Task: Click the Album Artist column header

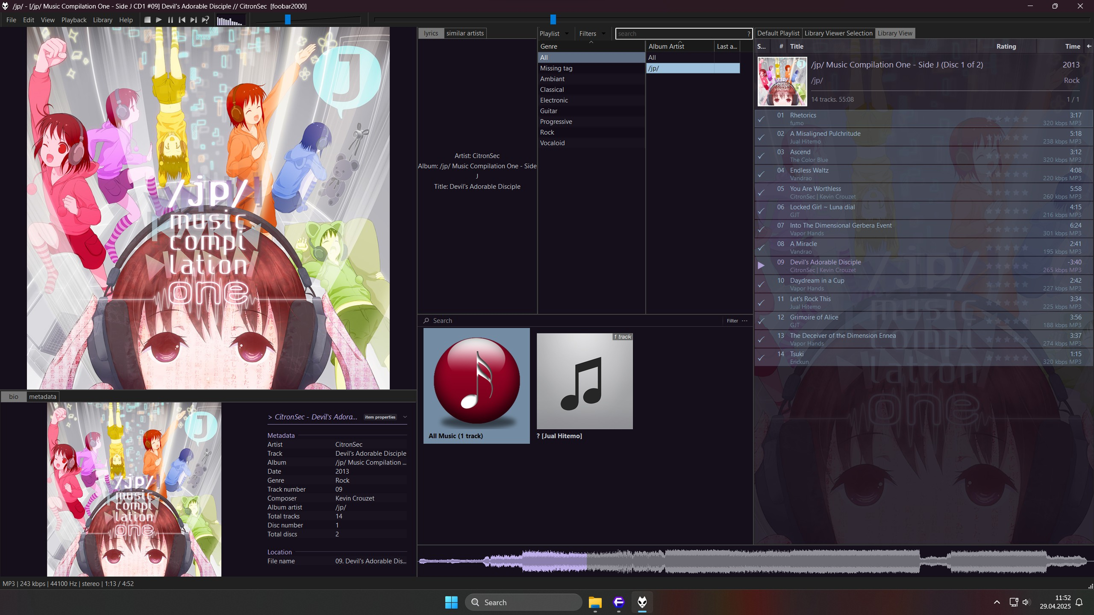Action: 680,46
